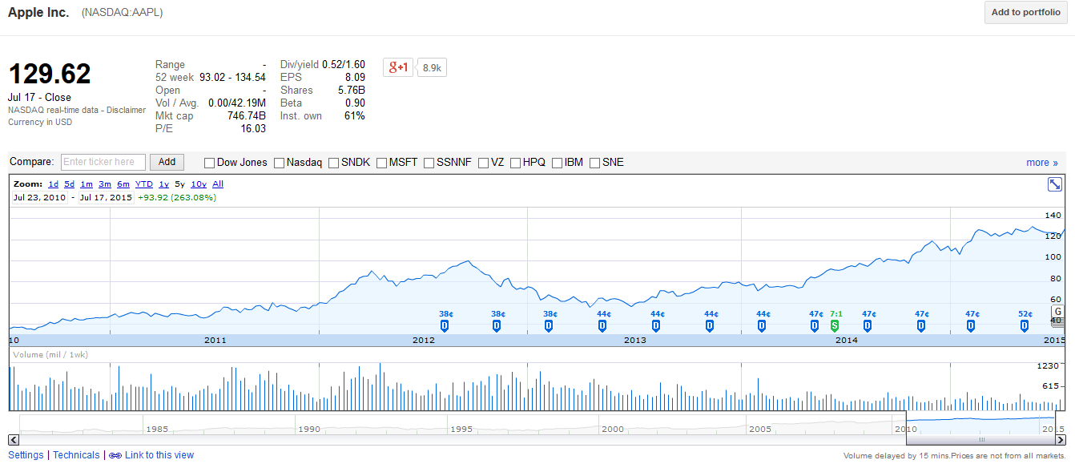This screenshot has height=464, width=1075.
Task: Click the 8.9k +1 count bubble
Action: (433, 68)
